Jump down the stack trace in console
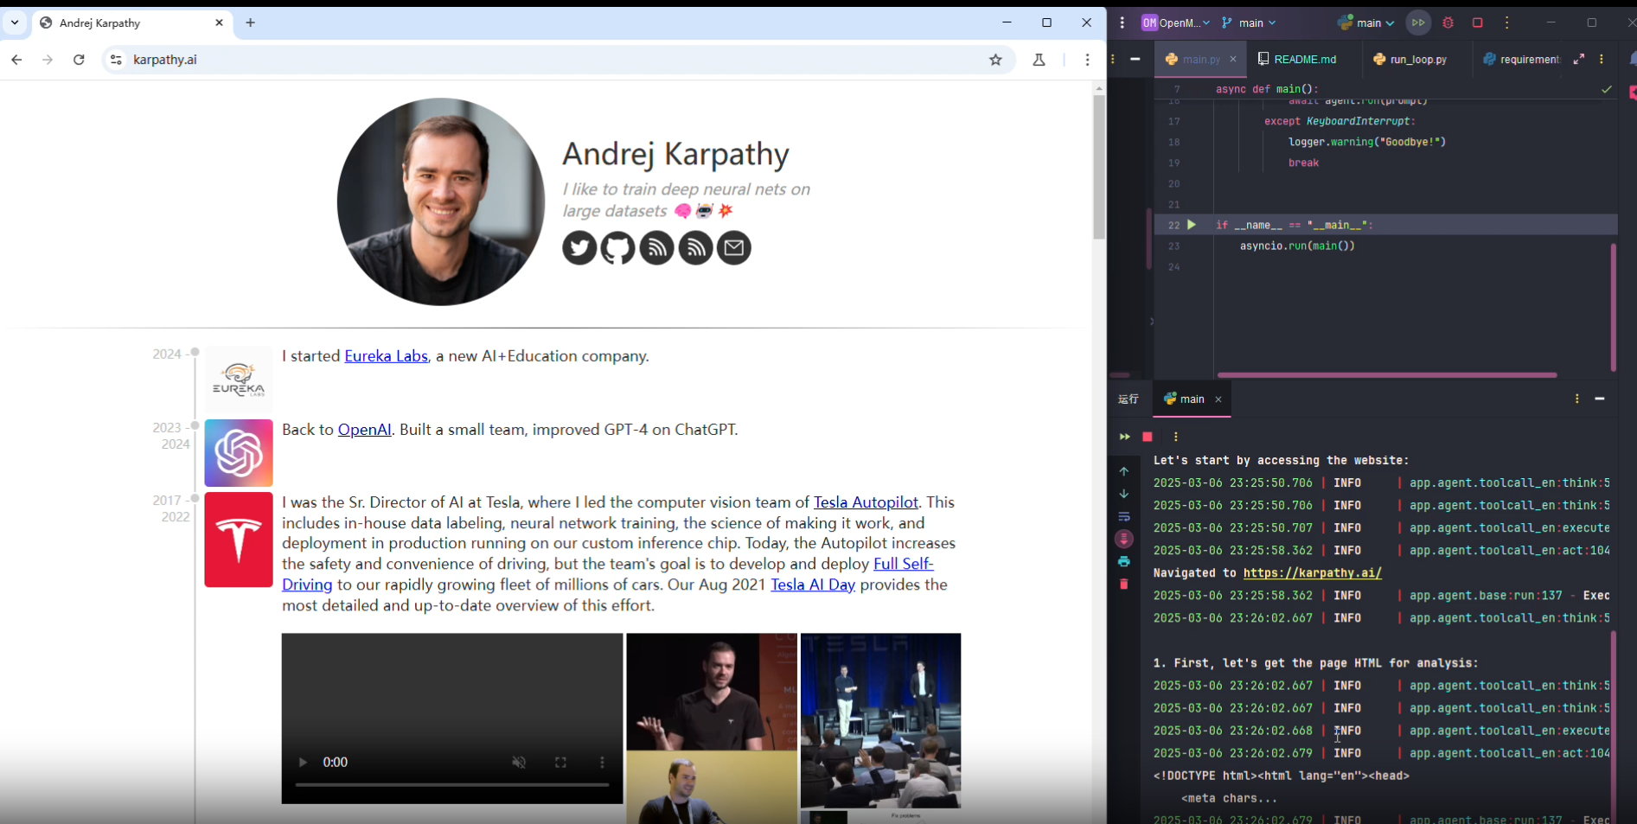The height and width of the screenshot is (824, 1637). pyautogui.click(x=1124, y=494)
